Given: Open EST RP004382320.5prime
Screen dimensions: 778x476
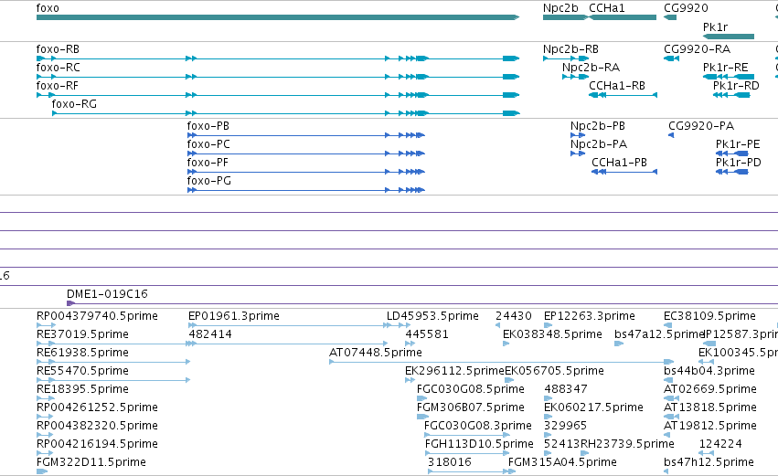Looking at the screenshot, I should pos(97,427).
